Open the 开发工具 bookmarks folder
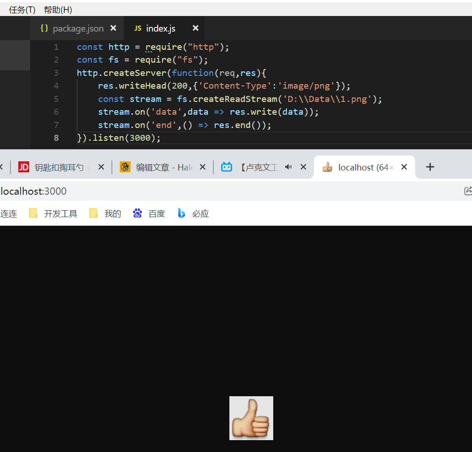This screenshot has height=452, width=472. 53,213
